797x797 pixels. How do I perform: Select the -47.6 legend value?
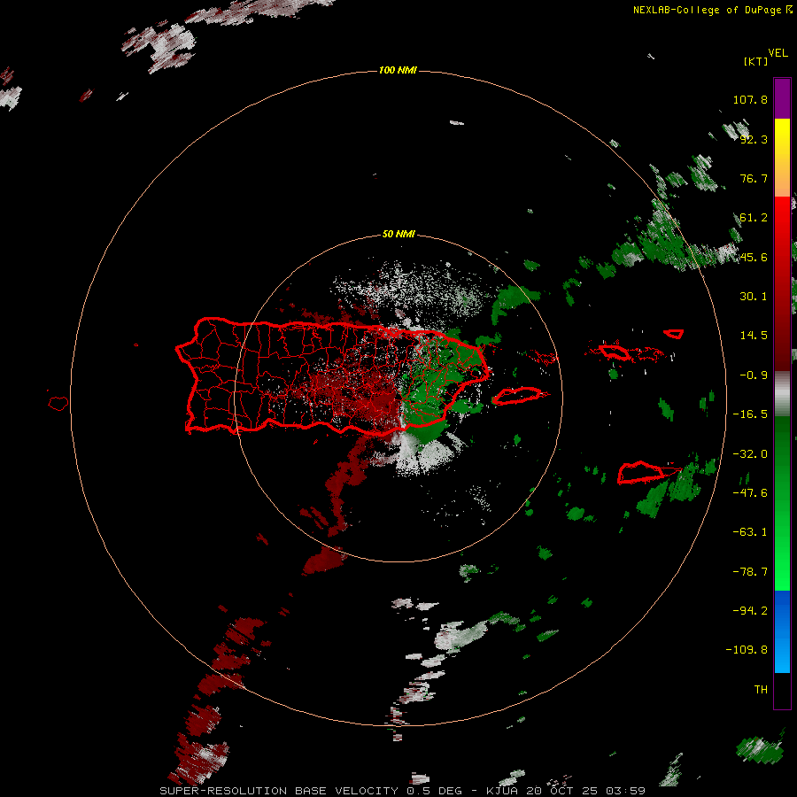[750, 493]
